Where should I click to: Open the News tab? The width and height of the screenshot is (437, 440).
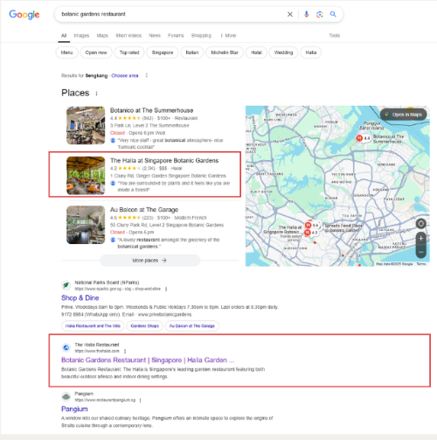155,36
